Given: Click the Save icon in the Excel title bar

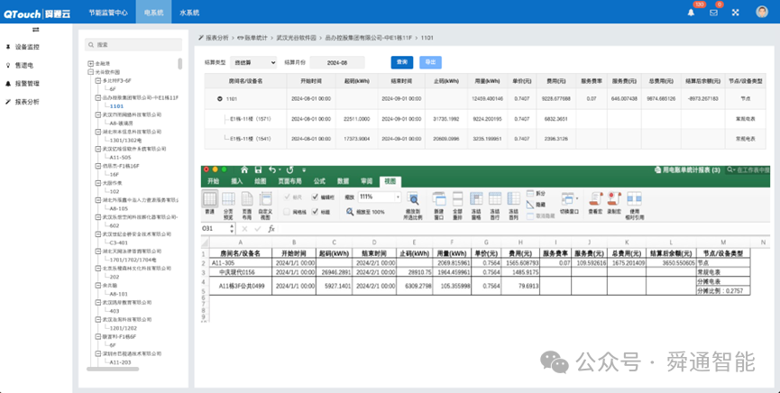Looking at the screenshot, I should (258, 170).
